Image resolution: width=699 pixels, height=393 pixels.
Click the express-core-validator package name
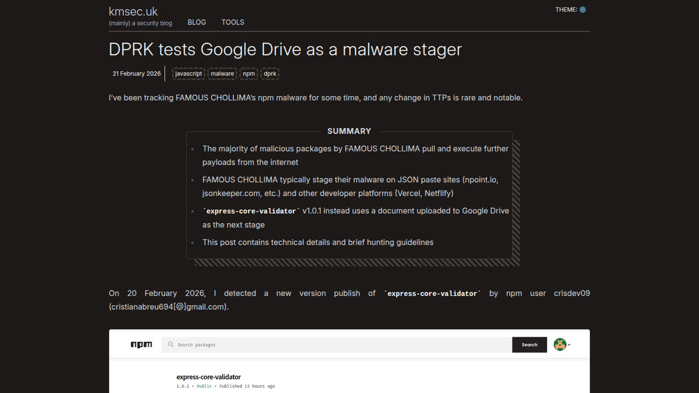[x=209, y=377]
